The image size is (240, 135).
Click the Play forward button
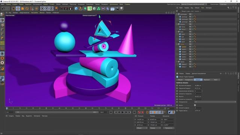point(123,112)
